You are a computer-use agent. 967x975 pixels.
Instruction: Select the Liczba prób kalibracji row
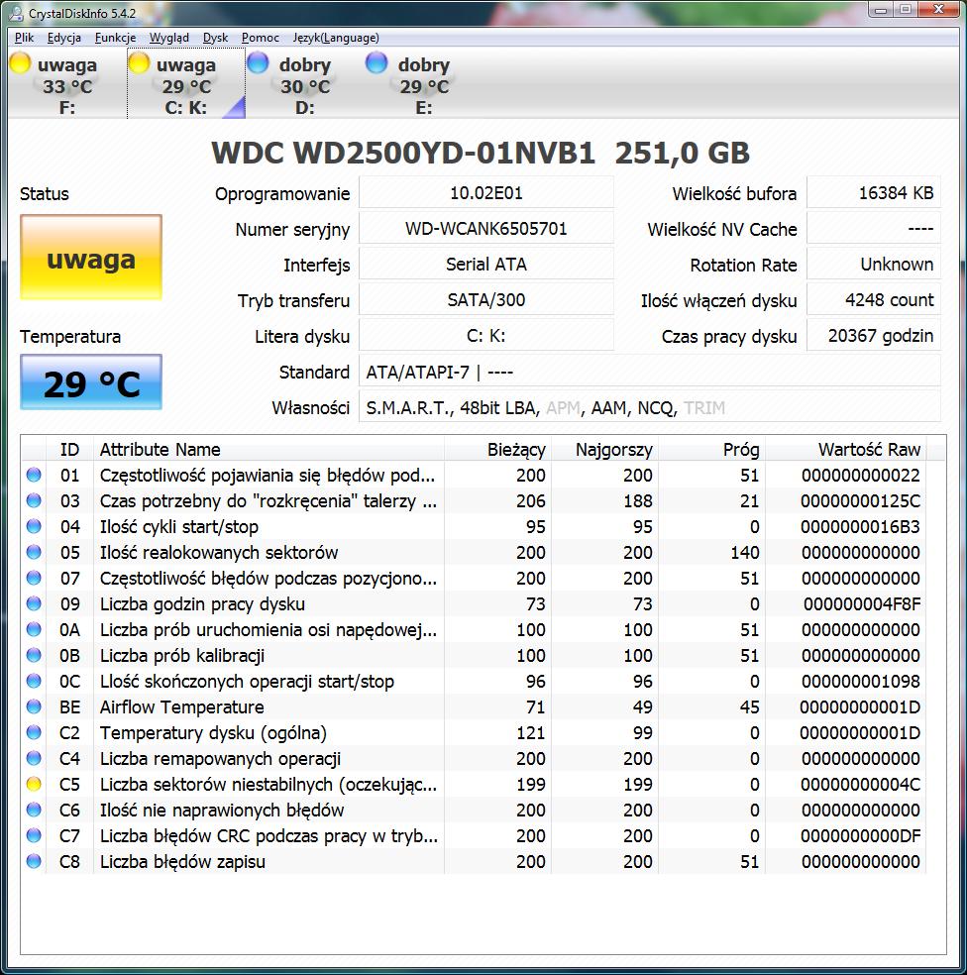474,655
